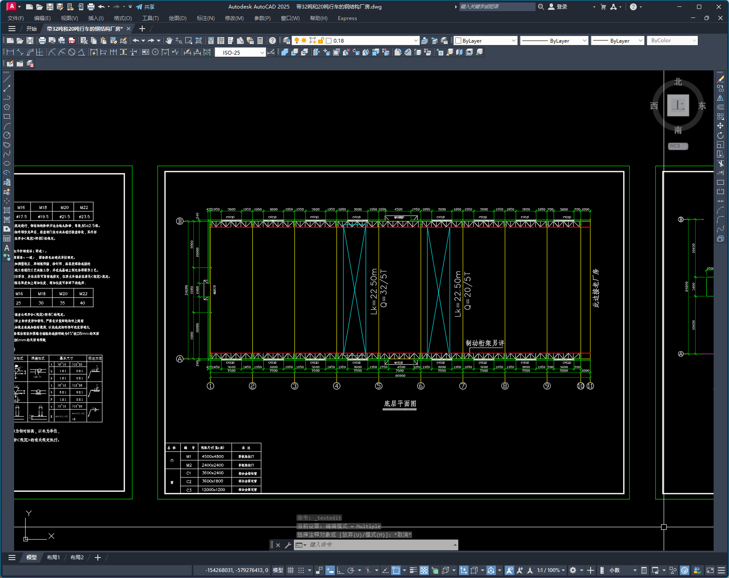Click the WCS button below the ViewCube
Image resolution: width=729 pixels, height=578 pixels.
(x=678, y=146)
